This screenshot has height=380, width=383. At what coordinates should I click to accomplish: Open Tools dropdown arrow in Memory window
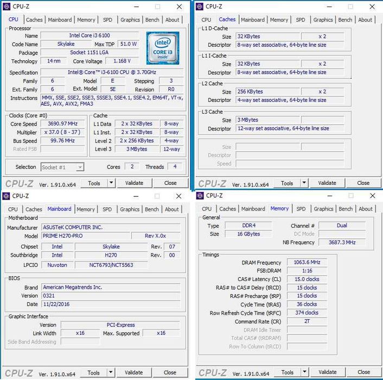click(x=304, y=372)
